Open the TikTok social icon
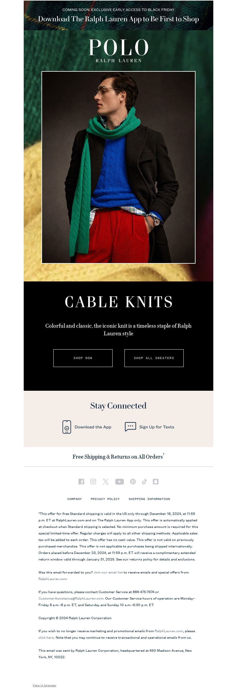Screen dimensions: 237x692 click(144, 481)
